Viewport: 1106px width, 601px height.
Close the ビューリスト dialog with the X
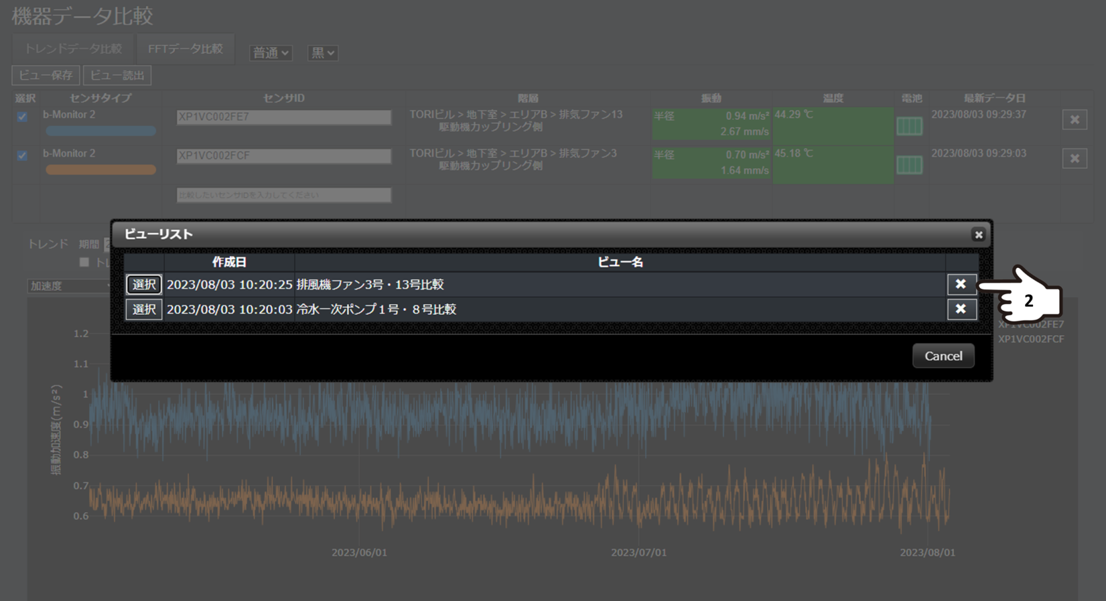(x=978, y=234)
